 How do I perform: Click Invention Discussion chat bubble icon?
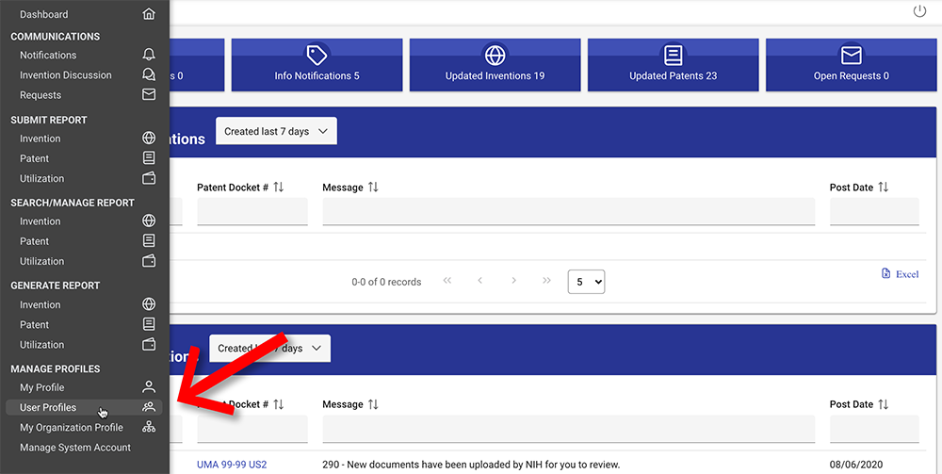(x=148, y=75)
